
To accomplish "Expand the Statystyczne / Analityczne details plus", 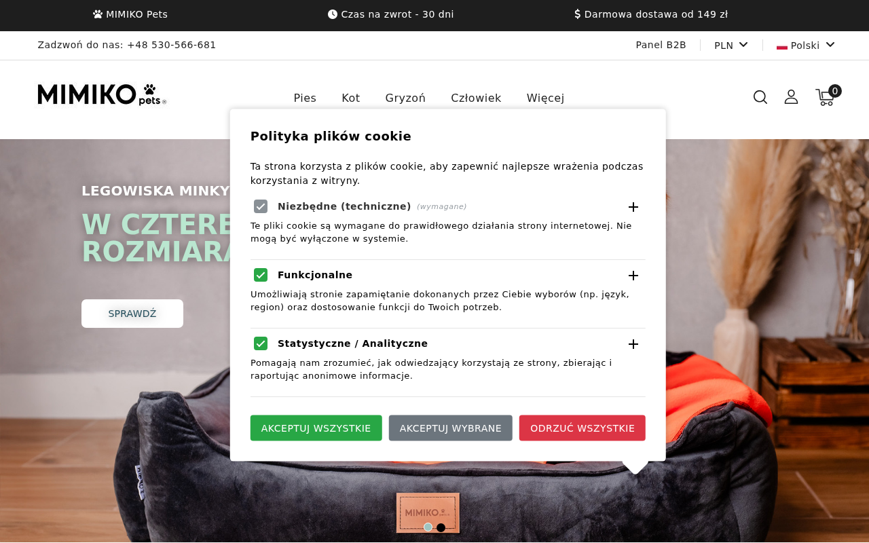I will [x=633, y=344].
